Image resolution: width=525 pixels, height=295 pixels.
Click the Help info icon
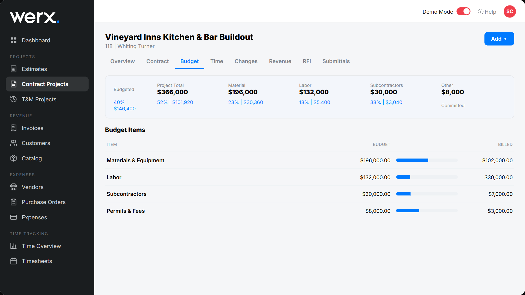pyautogui.click(x=480, y=12)
